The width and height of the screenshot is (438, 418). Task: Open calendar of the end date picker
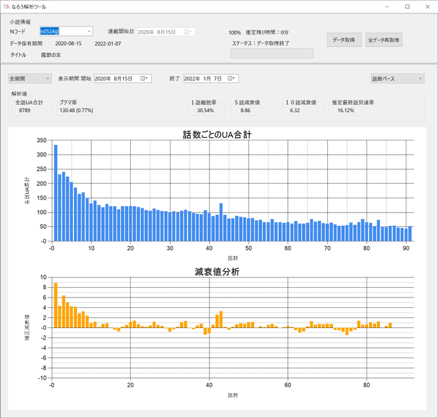pos(233,79)
